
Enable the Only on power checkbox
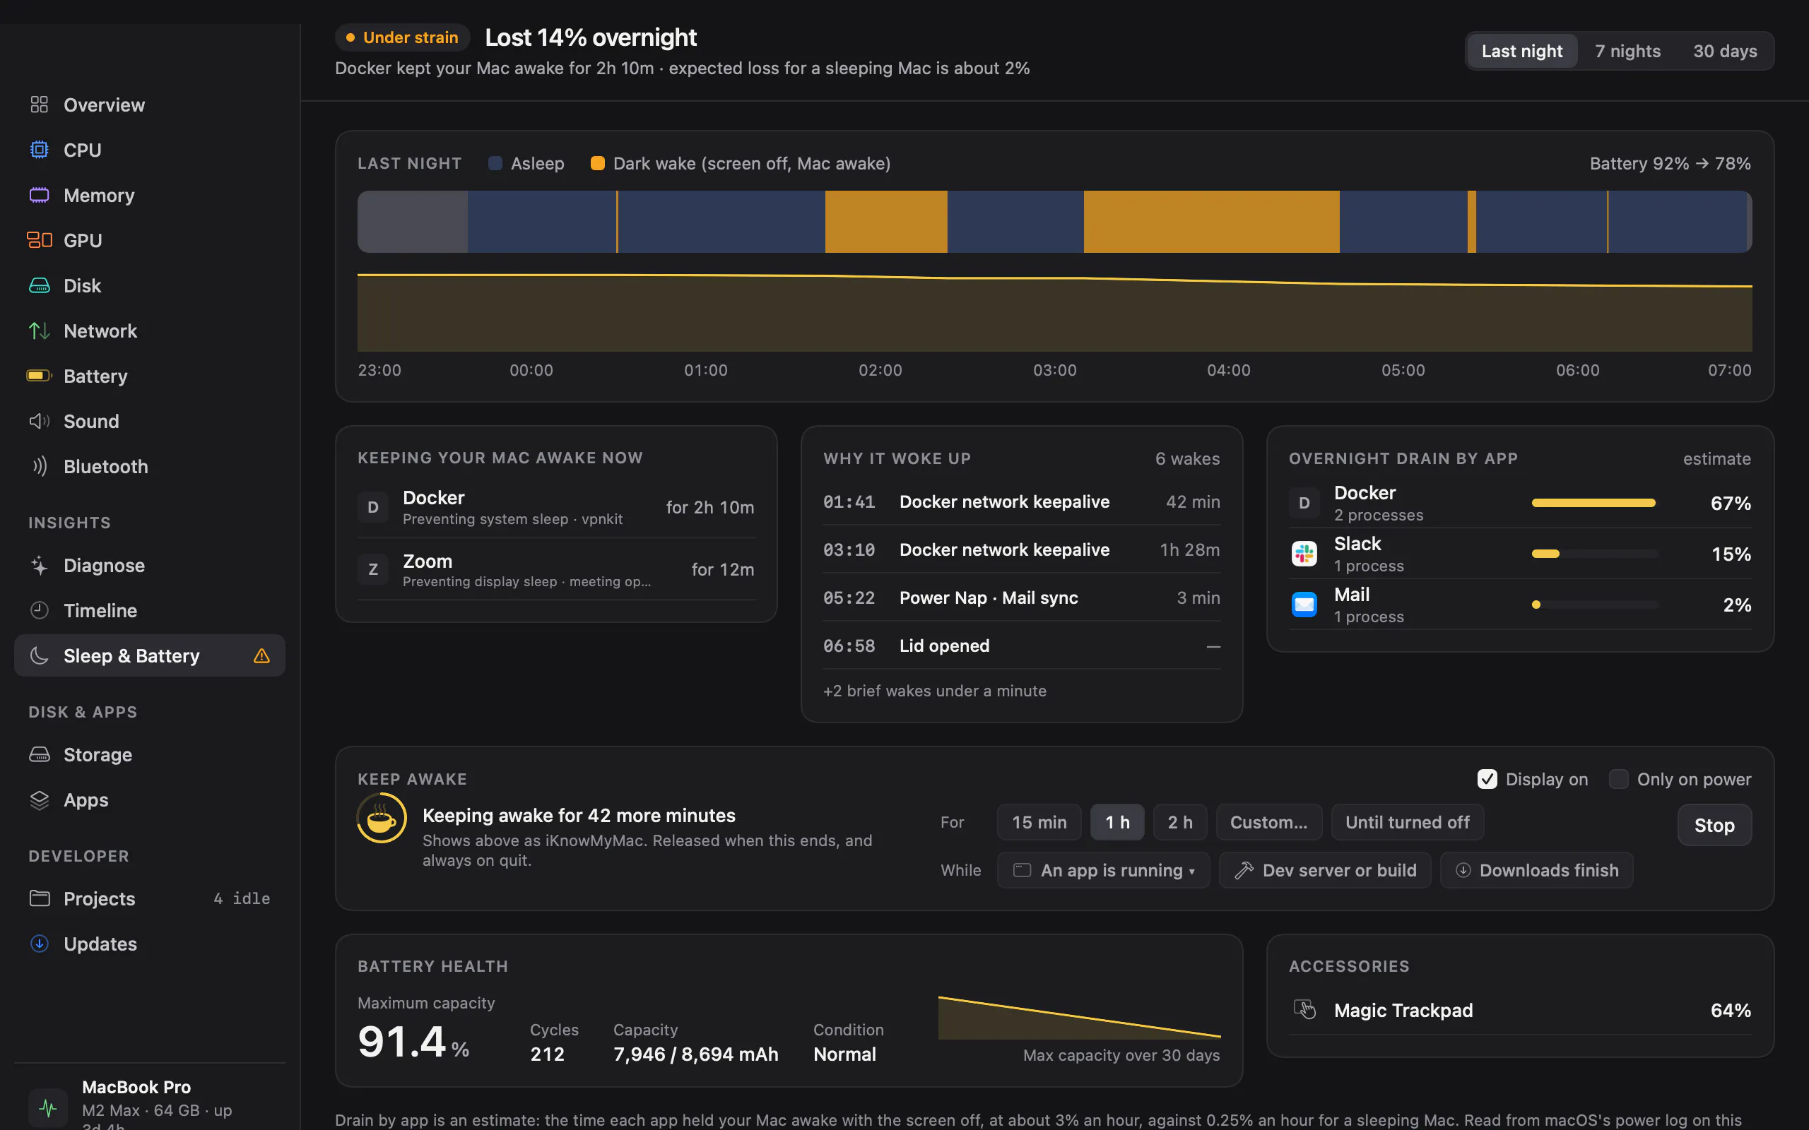[1618, 779]
